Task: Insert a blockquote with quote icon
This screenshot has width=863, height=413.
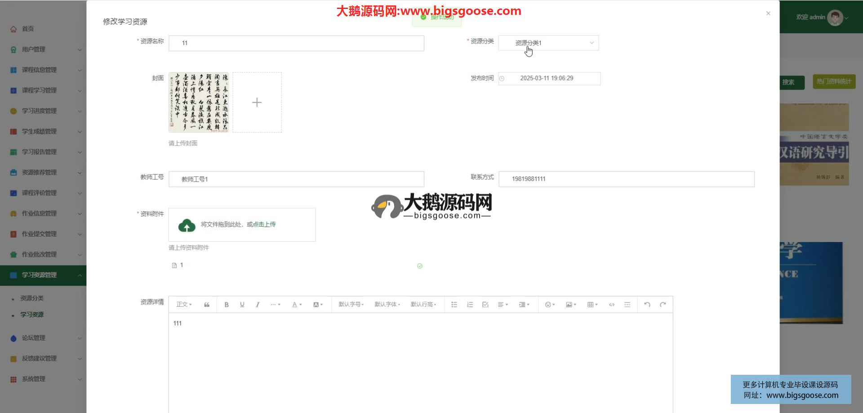Action: tap(207, 305)
